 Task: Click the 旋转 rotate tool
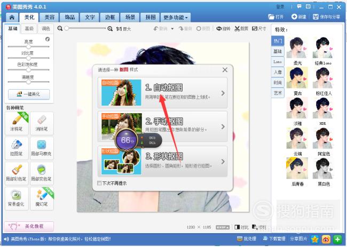click(x=223, y=28)
